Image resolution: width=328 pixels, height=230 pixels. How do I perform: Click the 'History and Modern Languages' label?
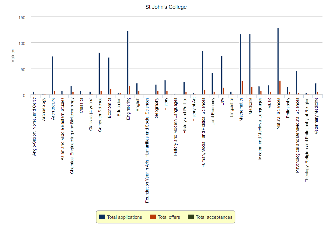point(175,127)
